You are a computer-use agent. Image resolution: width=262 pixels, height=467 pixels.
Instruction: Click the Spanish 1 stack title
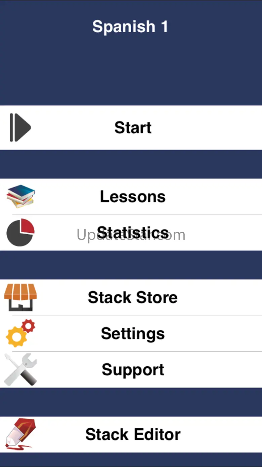coord(130,27)
